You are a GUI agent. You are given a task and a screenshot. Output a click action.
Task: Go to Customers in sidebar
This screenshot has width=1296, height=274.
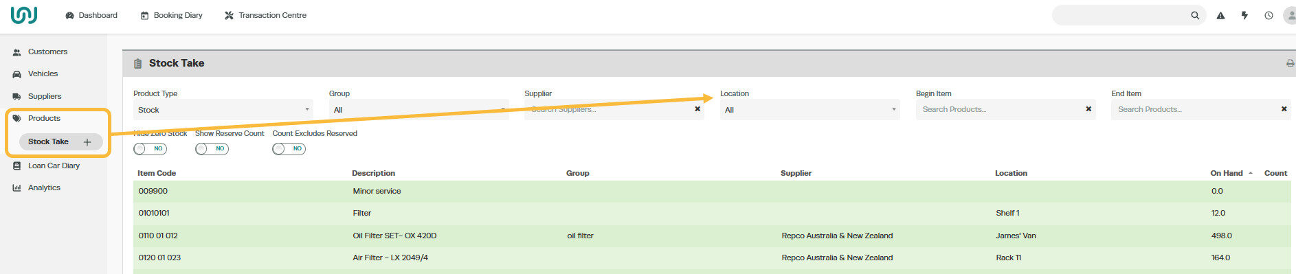coord(47,52)
